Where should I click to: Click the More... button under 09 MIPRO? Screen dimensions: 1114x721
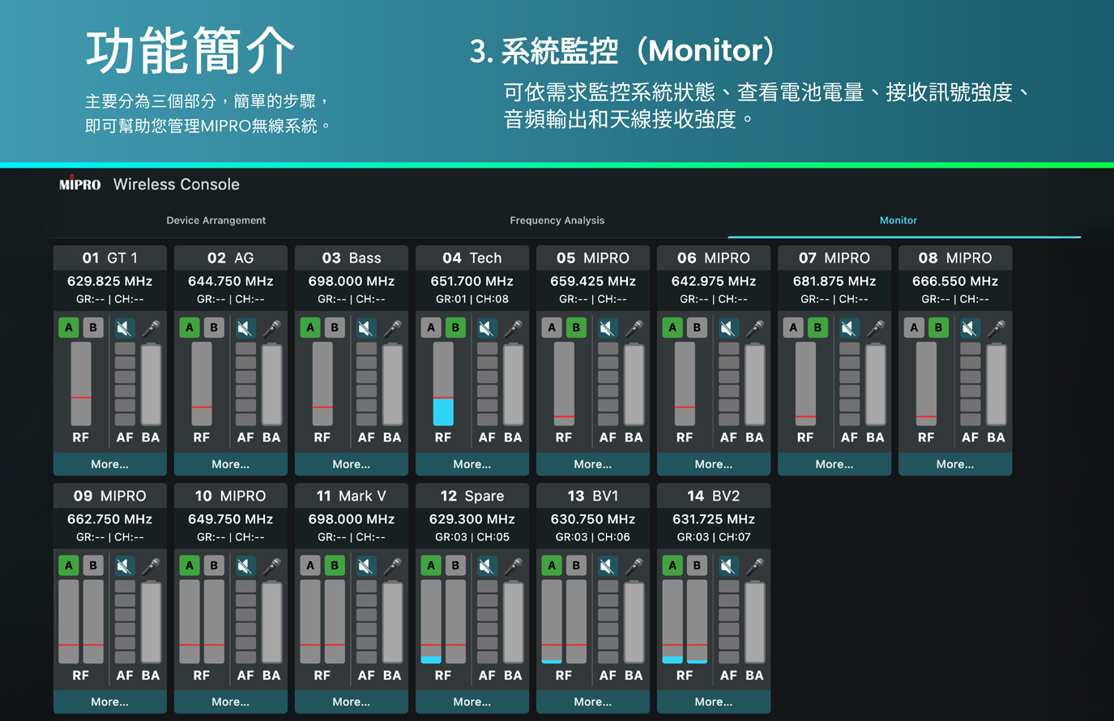(x=109, y=702)
